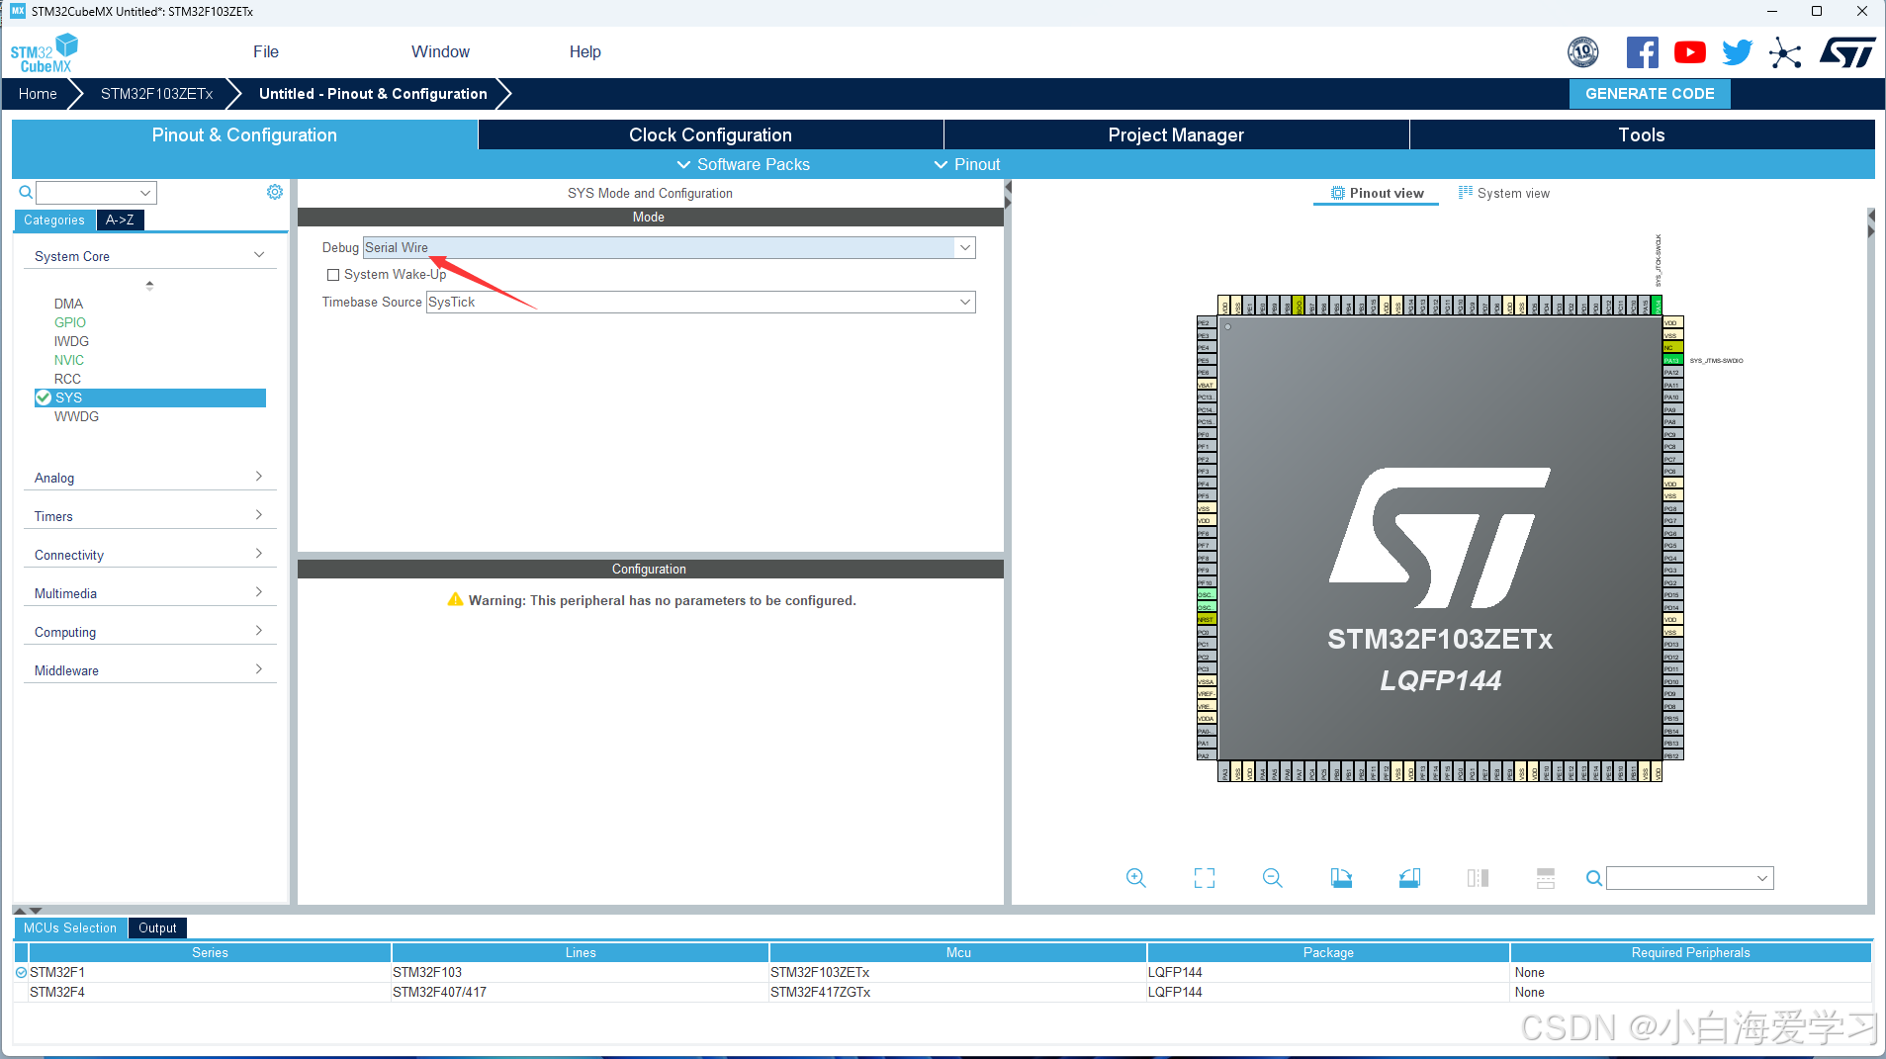Screen dimensions: 1886x1059
Task: Go to Home breadcrumb
Action: pyautogui.click(x=38, y=94)
